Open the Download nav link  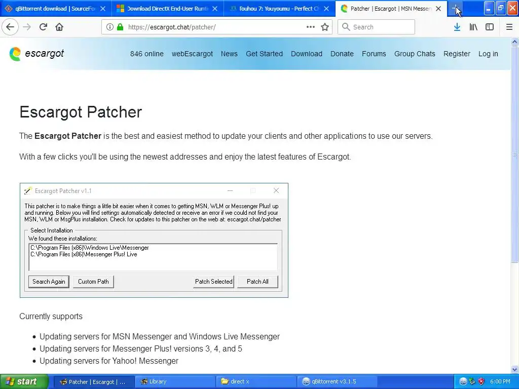[x=307, y=54]
